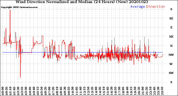The image size is (178, 96).
Task: Click the 12:50 time label
Action: click(88, 91)
